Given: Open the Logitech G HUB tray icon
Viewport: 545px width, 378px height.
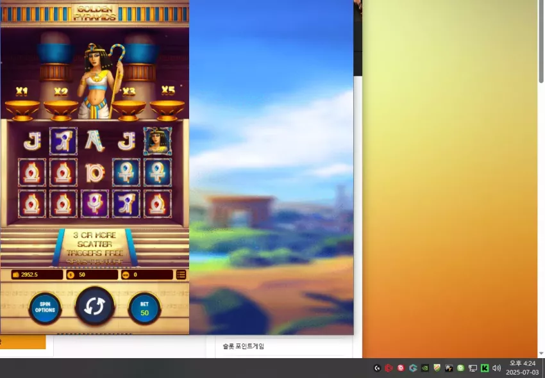Looking at the screenshot, I should pyautogui.click(x=377, y=368).
